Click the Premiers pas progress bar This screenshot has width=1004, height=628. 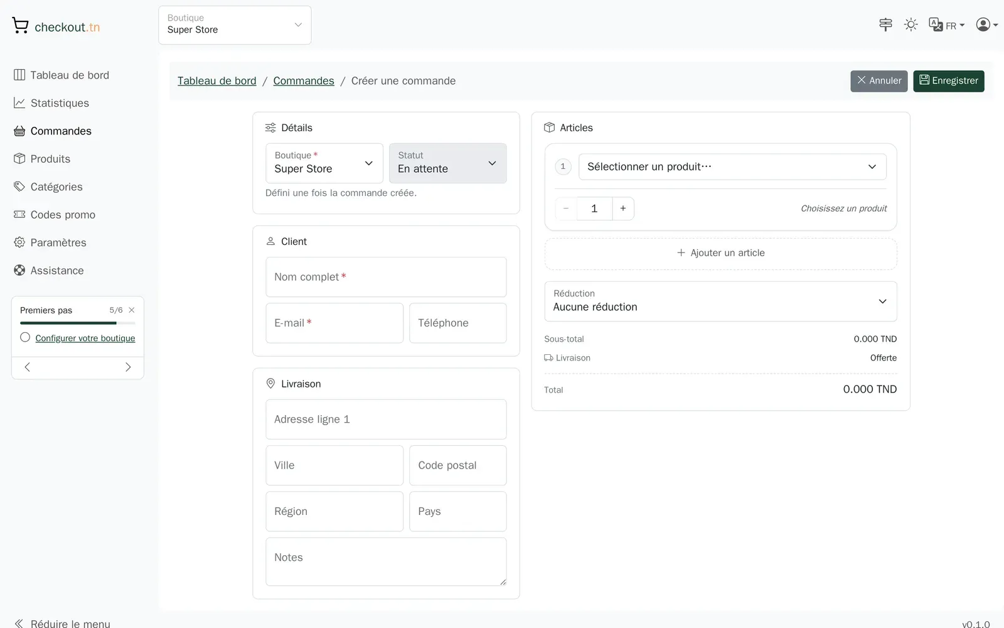78,323
